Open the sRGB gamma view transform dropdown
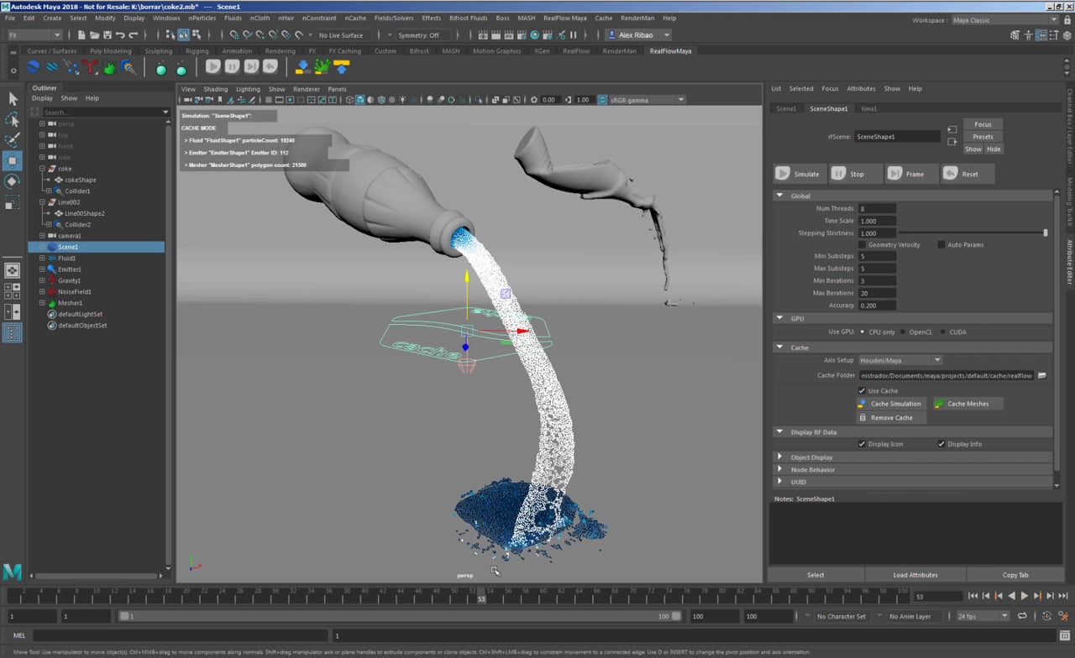Viewport: 1075px width, 658px height. (647, 100)
